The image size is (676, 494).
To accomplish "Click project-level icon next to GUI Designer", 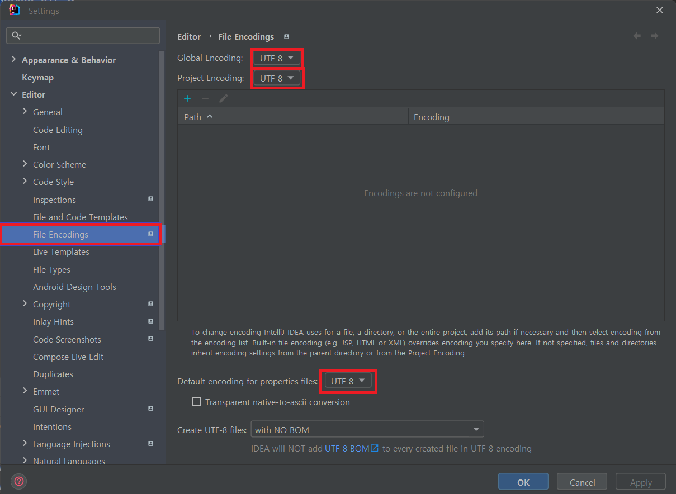I will (x=150, y=408).
